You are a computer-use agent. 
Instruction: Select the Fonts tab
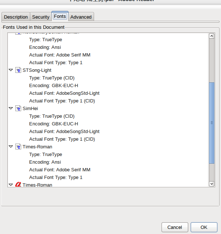(60, 16)
